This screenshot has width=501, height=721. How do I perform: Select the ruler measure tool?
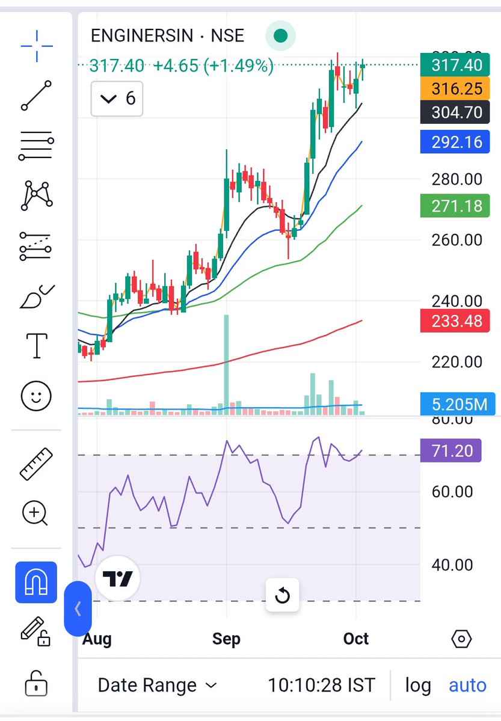[36, 464]
